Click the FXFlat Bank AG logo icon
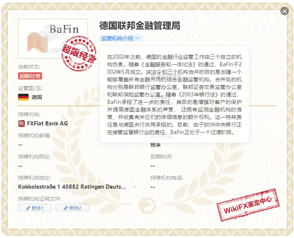The height and width of the screenshot is (238, 294). (x=21, y=124)
